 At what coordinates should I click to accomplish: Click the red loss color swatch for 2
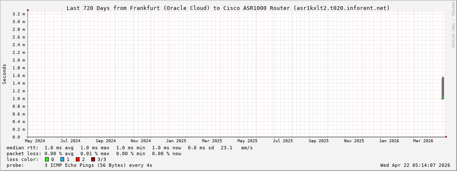[x=77, y=159]
